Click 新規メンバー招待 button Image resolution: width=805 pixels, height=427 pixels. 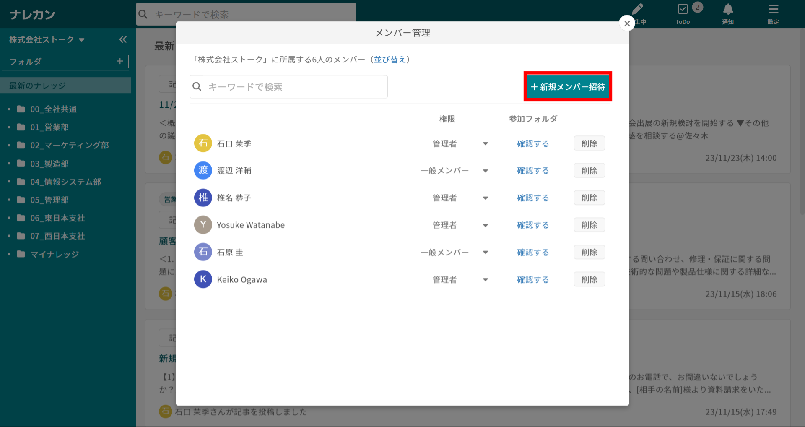(568, 87)
